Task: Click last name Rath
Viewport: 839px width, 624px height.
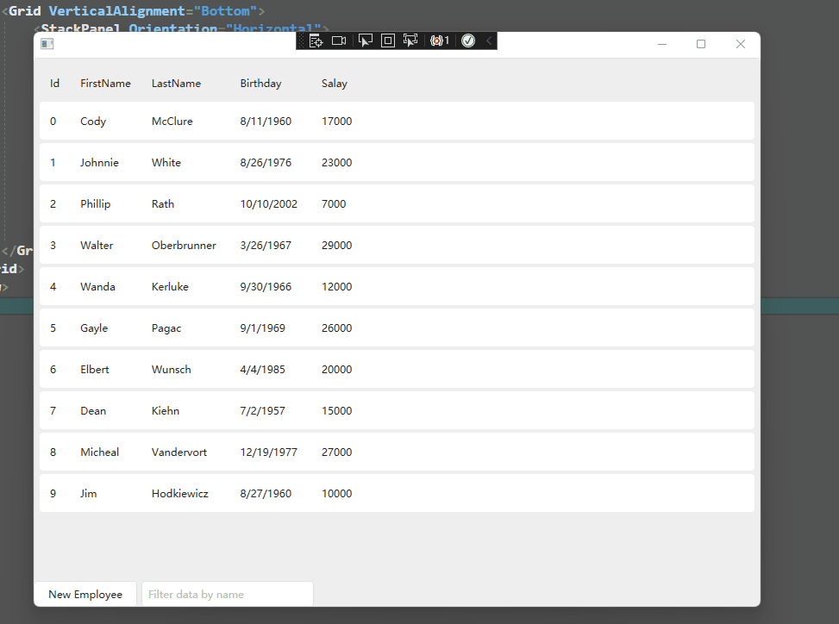Action: [163, 203]
